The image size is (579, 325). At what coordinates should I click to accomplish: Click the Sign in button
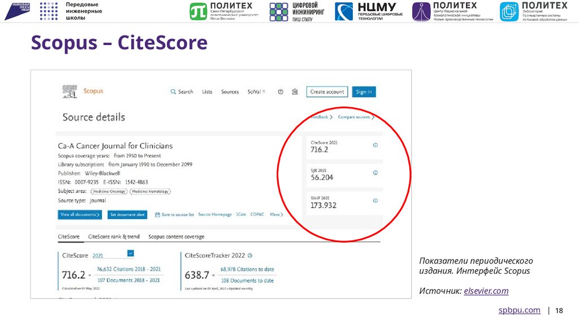click(364, 91)
